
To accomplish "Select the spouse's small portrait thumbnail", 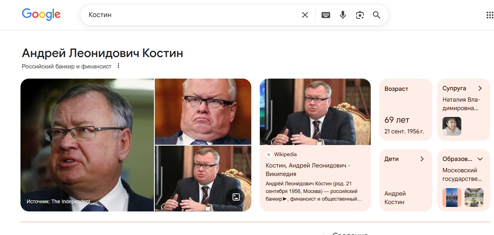I will pyautogui.click(x=452, y=126).
